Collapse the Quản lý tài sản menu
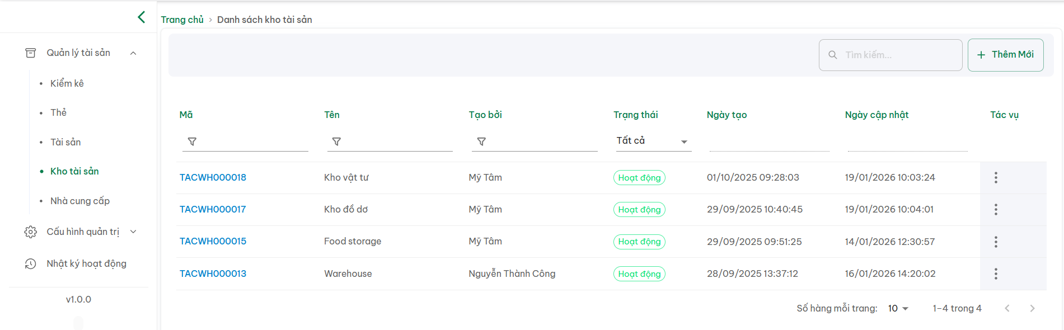The image size is (1064, 330). click(x=133, y=53)
